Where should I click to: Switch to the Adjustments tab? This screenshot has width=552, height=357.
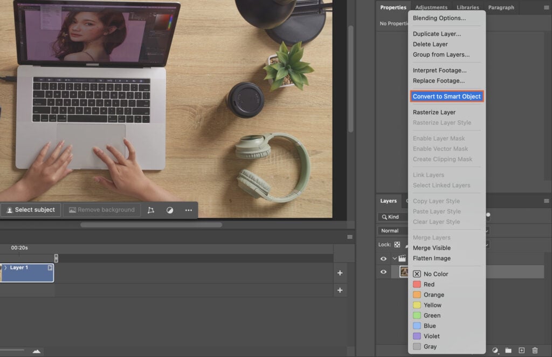point(431,7)
